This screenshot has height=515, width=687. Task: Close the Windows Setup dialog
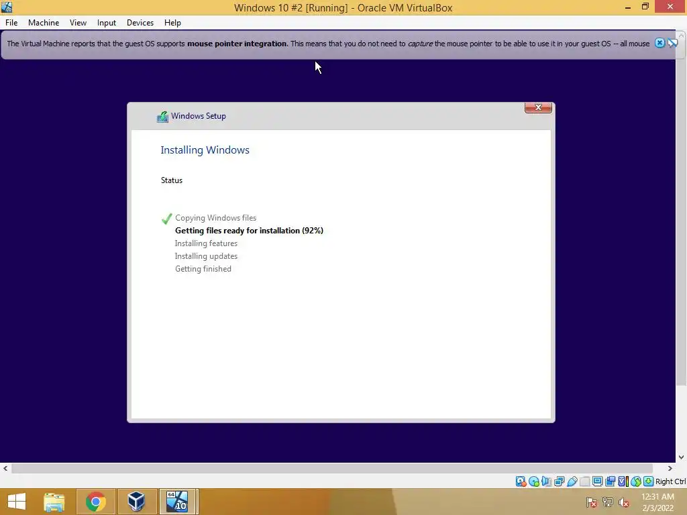coord(538,107)
